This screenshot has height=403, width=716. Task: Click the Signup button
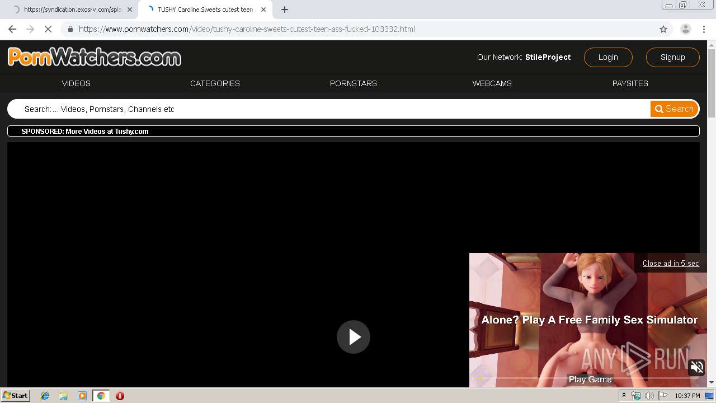tap(672, 57)
